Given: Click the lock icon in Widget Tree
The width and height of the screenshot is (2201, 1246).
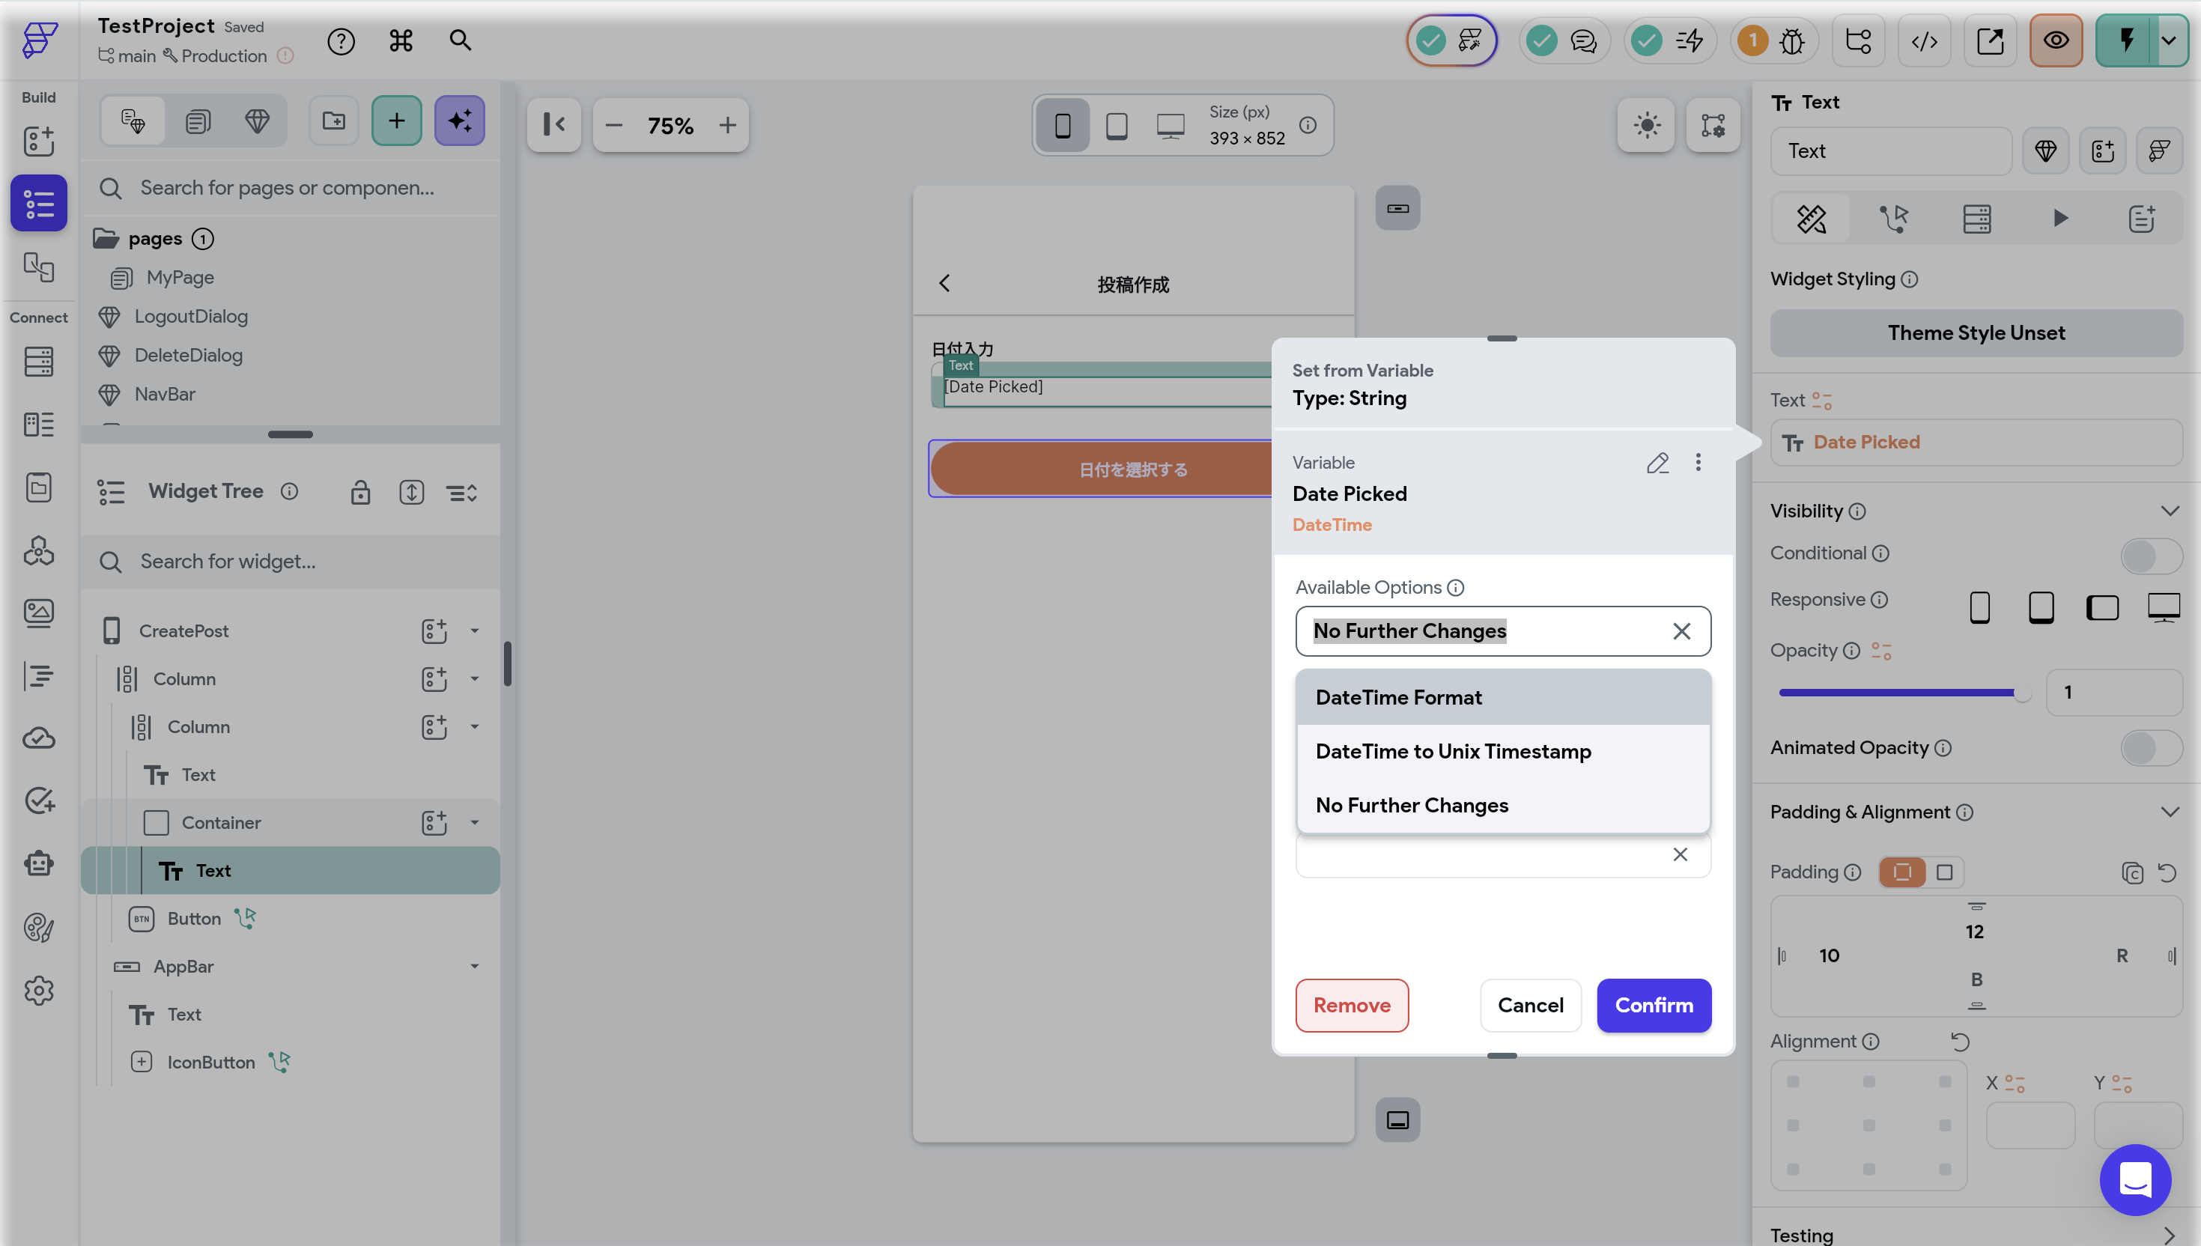Looking at the screenshot, I should pyautogui.click(x=360, y=492).
